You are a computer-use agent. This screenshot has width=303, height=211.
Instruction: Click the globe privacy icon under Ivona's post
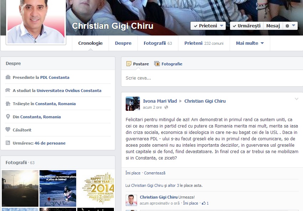click(x=166, y=107)
